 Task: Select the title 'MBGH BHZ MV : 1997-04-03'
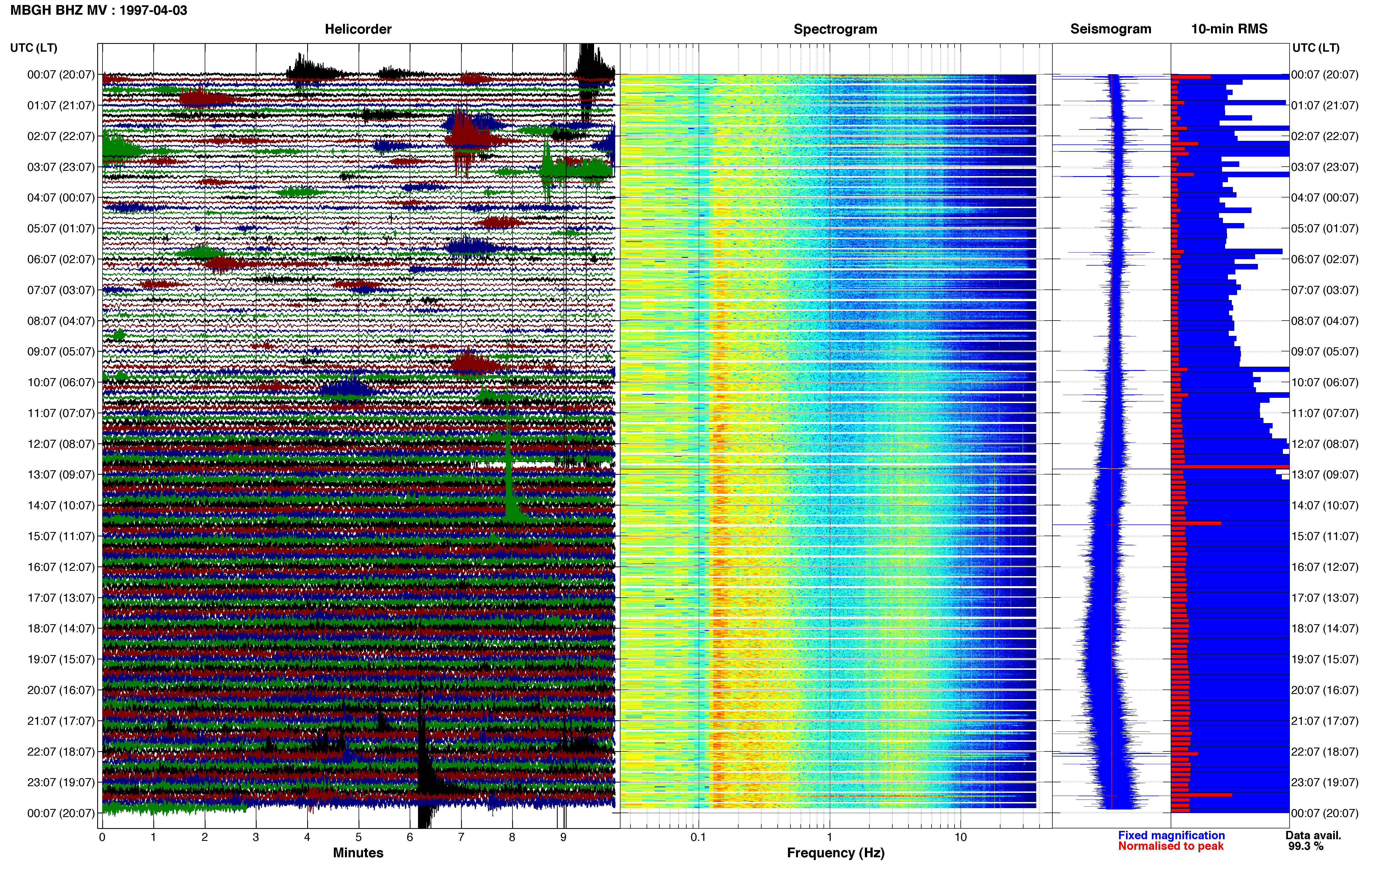tap(99, 10)
